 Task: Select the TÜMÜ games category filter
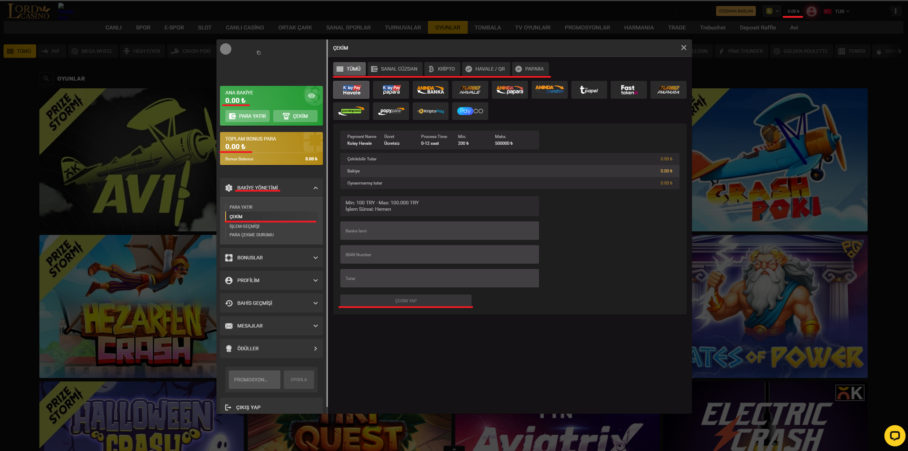pos(20,51)
